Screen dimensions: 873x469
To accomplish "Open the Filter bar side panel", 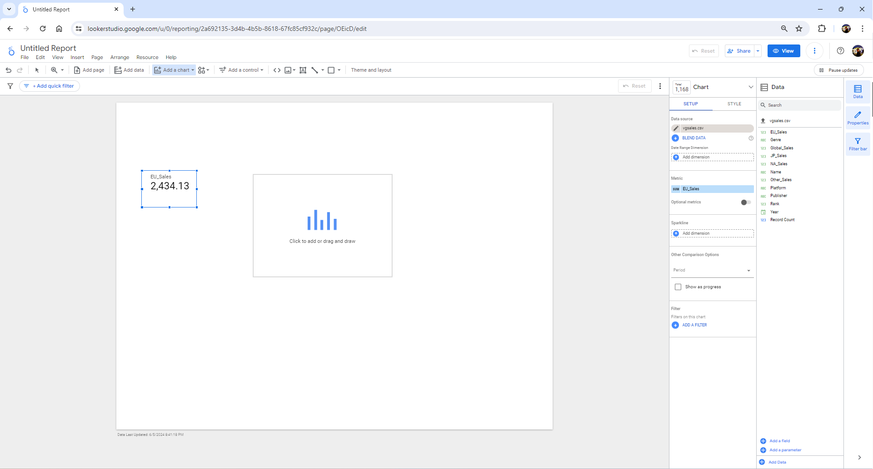I will click(x=858, y=144).
